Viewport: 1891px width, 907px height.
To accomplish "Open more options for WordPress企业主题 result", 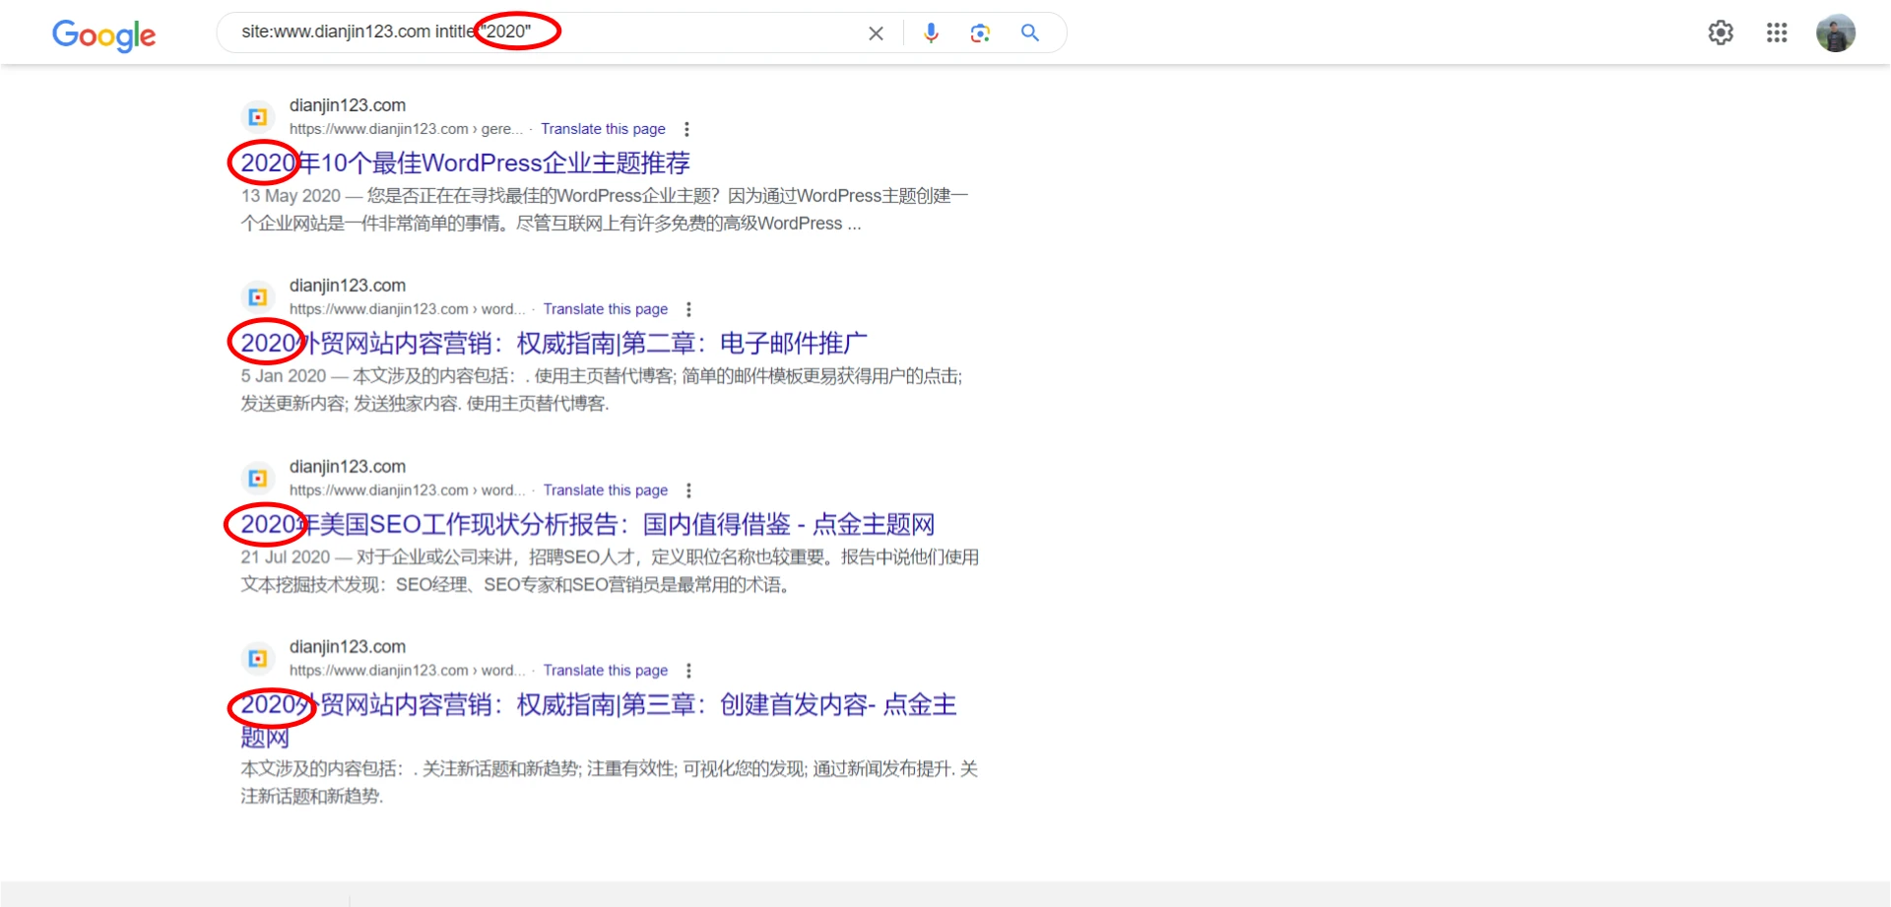I will (x=686, y=129).
